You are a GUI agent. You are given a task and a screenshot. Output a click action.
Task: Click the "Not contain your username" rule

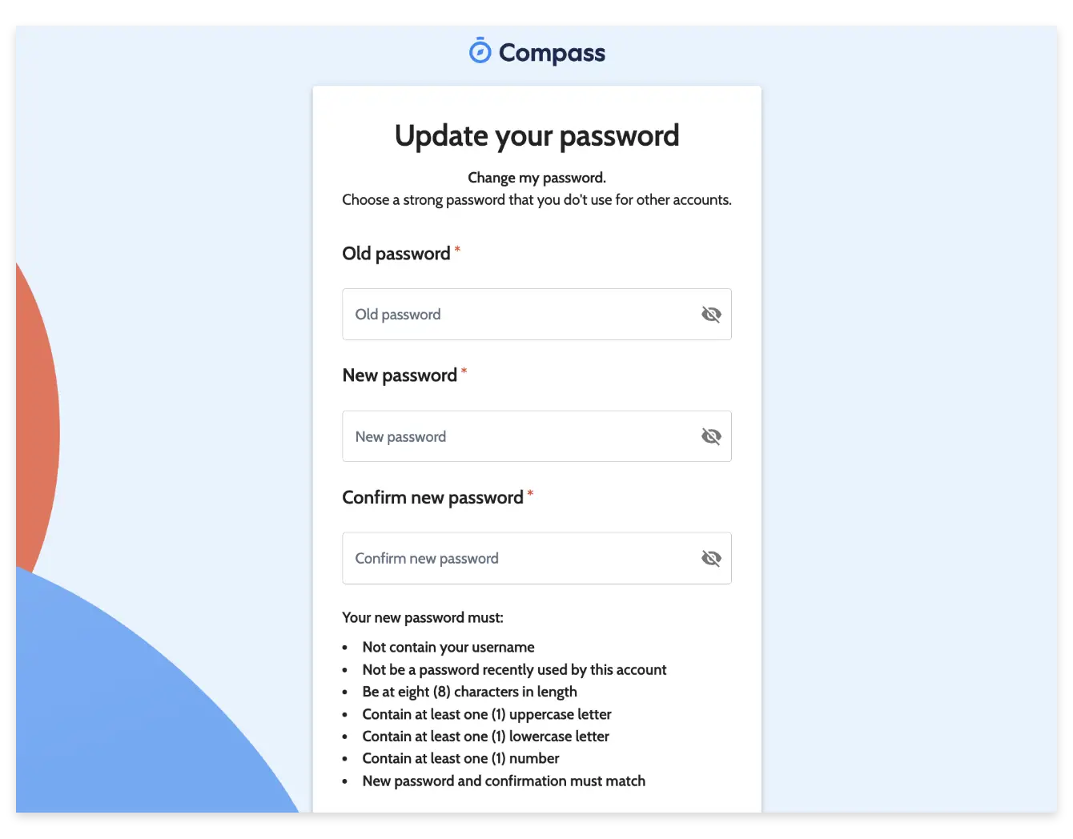448,647
